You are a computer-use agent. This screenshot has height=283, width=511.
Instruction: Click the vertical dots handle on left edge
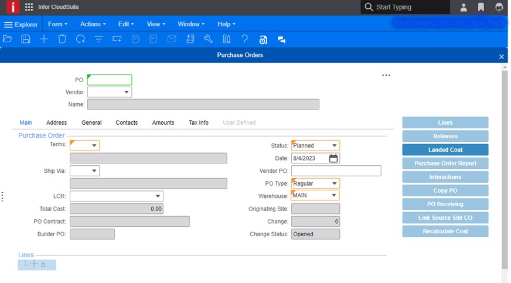click(x=2, y=197)
